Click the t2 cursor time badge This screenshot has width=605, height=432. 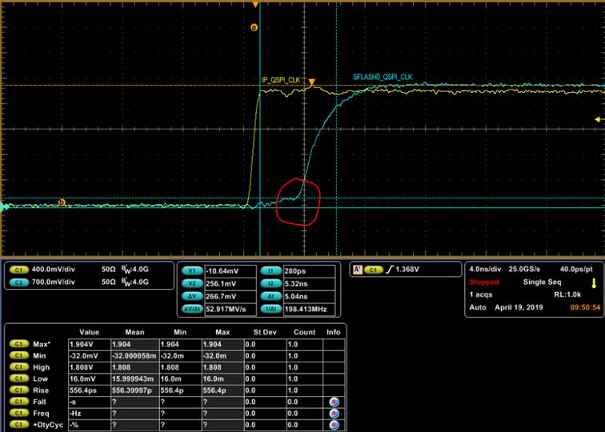[271, 283]
